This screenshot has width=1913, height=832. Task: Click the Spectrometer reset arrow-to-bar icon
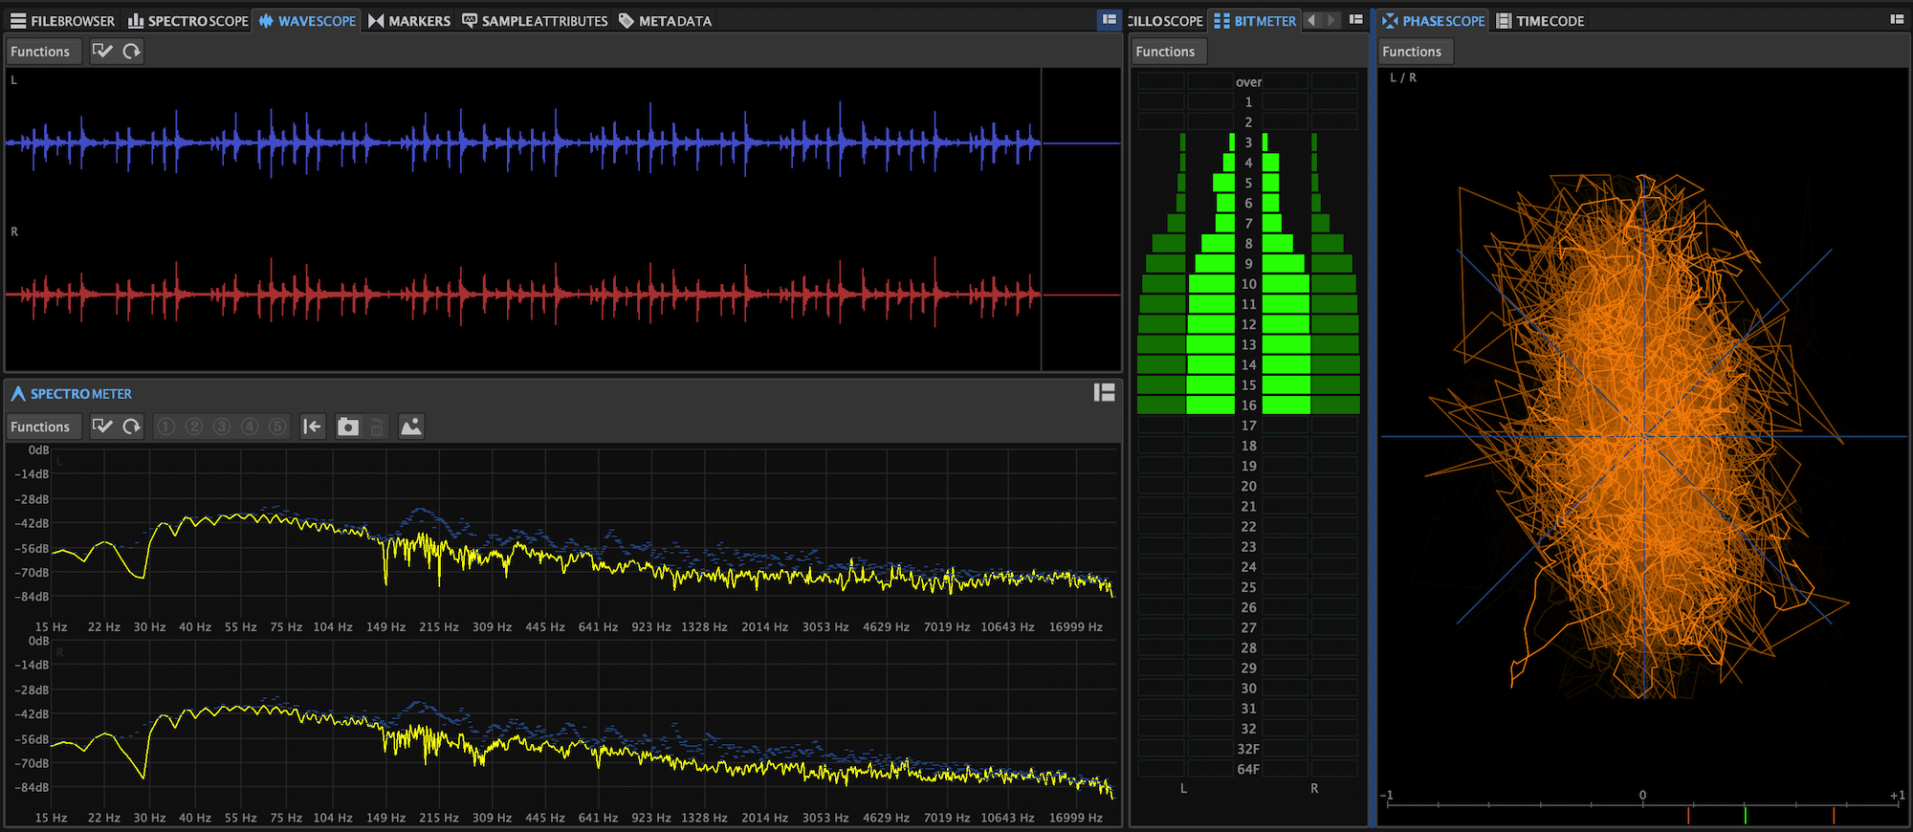point(312,427)
